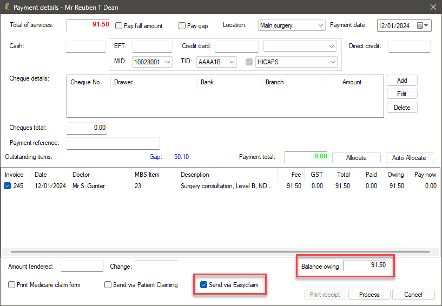This screenshot has height=306, width=442.
Task: Focus the EFT amount field
Action: pyautogui.click(x=152, y=47)
